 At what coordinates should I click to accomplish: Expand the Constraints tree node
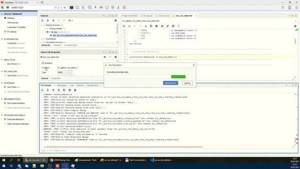pos(42,39)
